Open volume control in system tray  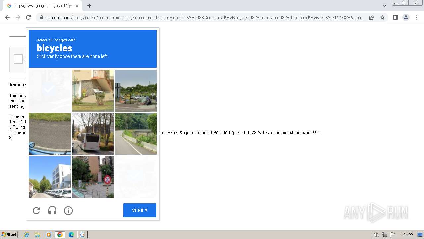point(376,235)
